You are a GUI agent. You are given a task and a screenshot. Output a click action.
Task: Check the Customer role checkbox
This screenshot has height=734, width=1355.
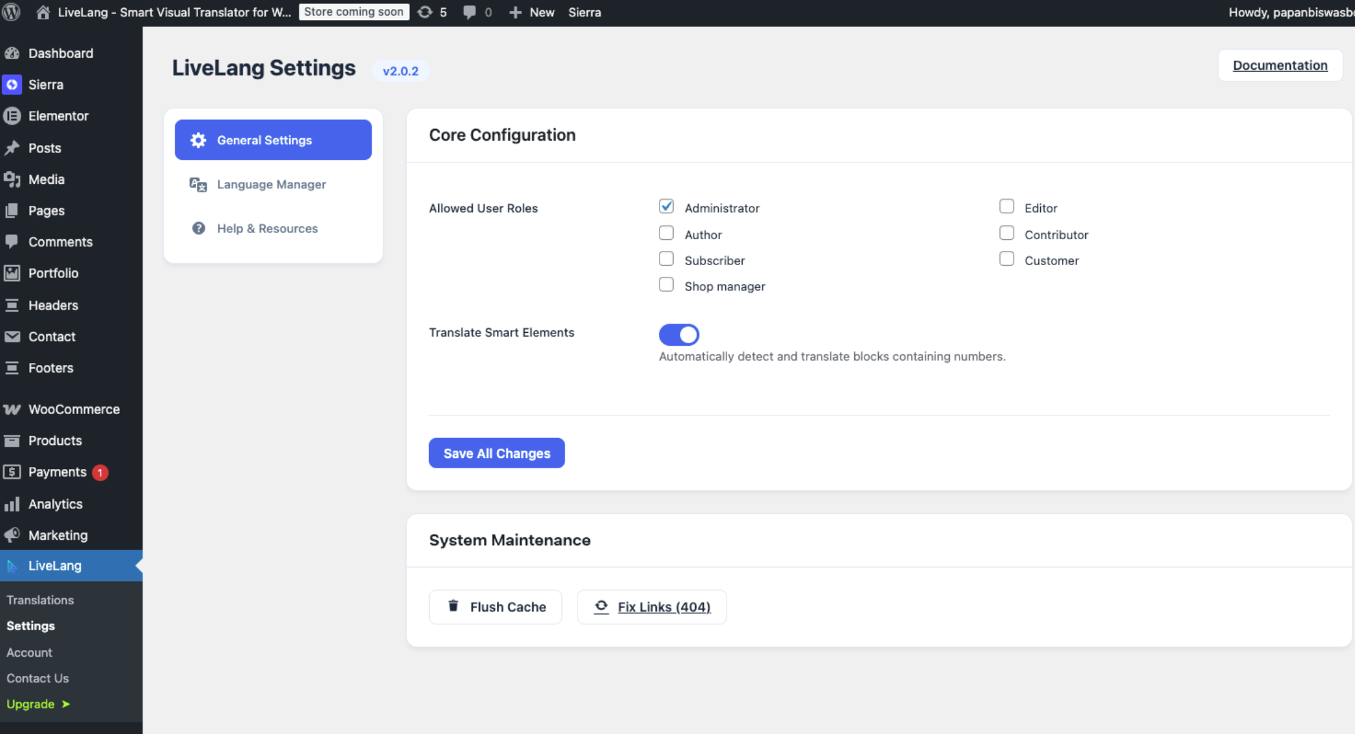(x=1007, y=259)
